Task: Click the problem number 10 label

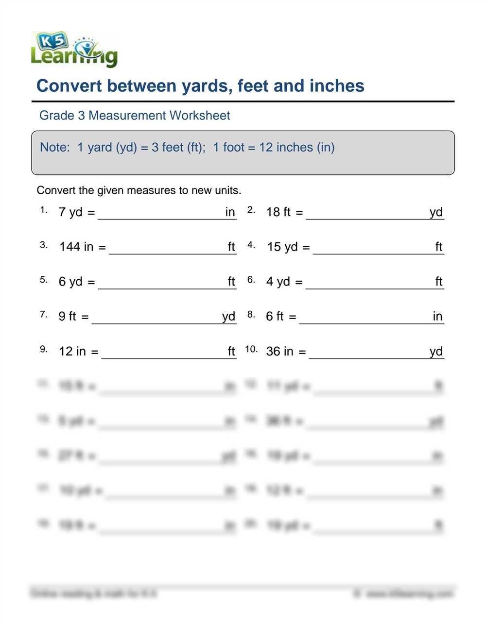Action: [251, 349]
